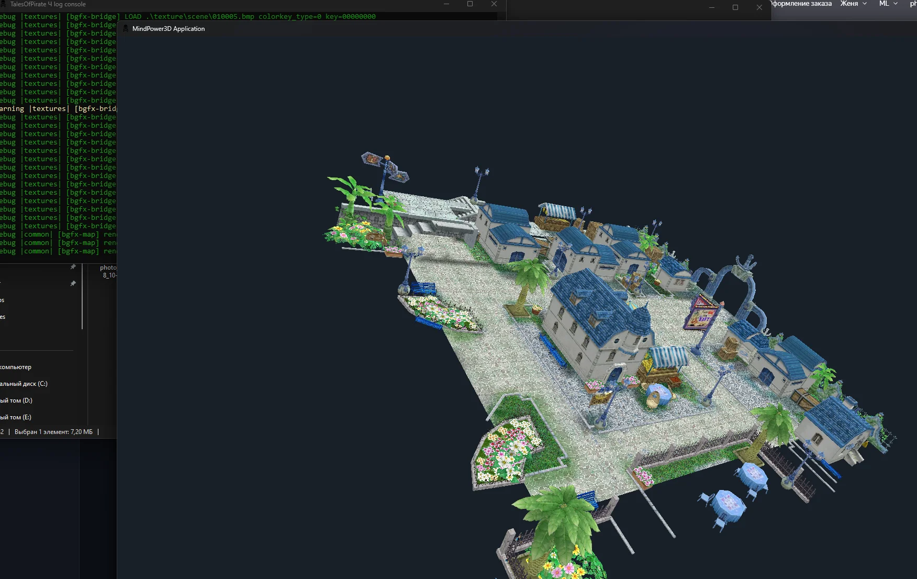Open the Женя bookmarks folder dropdown
The width and height of the screenshot is (917, 579).
tap(854, 4)
